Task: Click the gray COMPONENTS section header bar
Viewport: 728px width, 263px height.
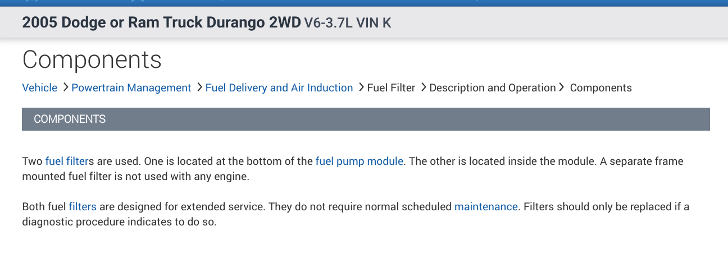Action: tap(366, 119)
